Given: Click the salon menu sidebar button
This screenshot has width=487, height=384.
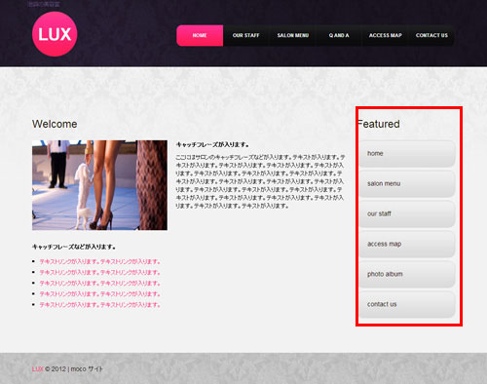Looking at the screenshot, I should [x=407, y=184].
